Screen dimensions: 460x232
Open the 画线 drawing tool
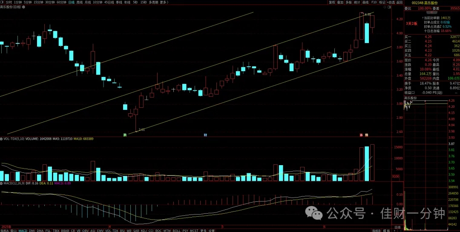(x=365, y=2)
